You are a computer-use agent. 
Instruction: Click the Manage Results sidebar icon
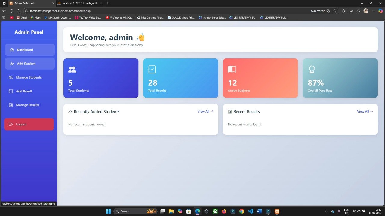point(11,105)
